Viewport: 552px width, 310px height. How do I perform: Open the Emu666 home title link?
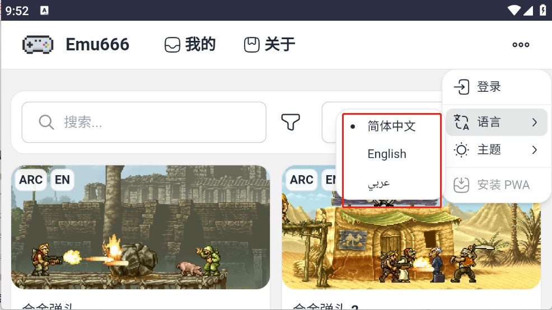(x=97, y=45)
